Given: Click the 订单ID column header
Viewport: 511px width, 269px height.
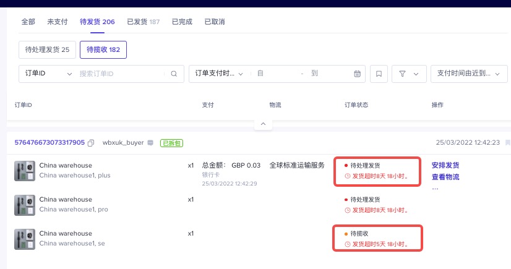Looking at the screenshot, I should [23, 105].
